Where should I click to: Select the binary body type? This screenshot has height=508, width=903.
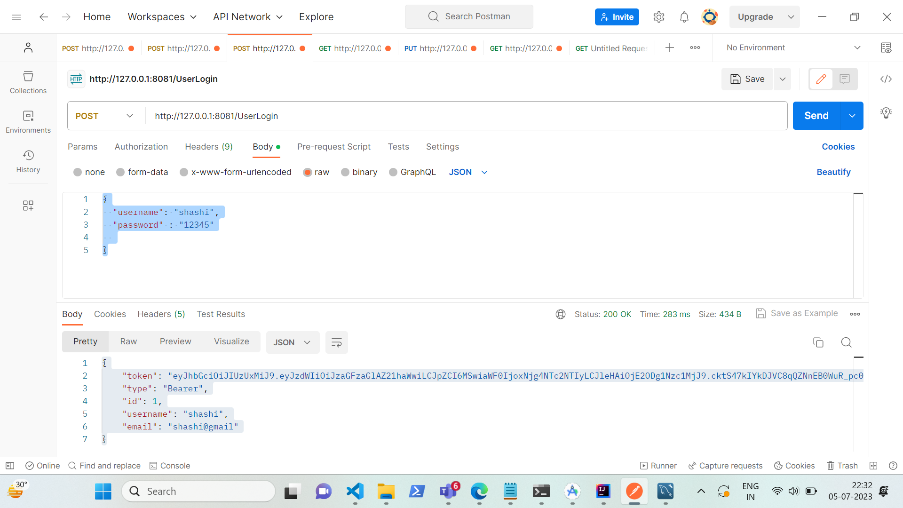tap(359, 172)
